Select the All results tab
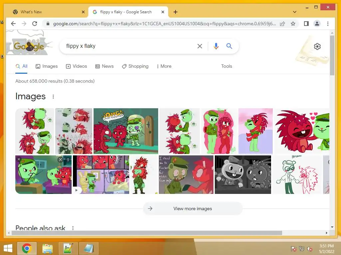Viewport: 341px width, 255px height. click(x=21, y=66)
